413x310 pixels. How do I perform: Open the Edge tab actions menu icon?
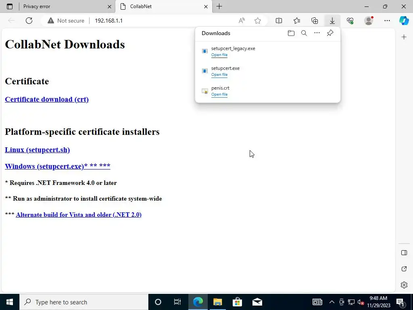coord(10,6)
